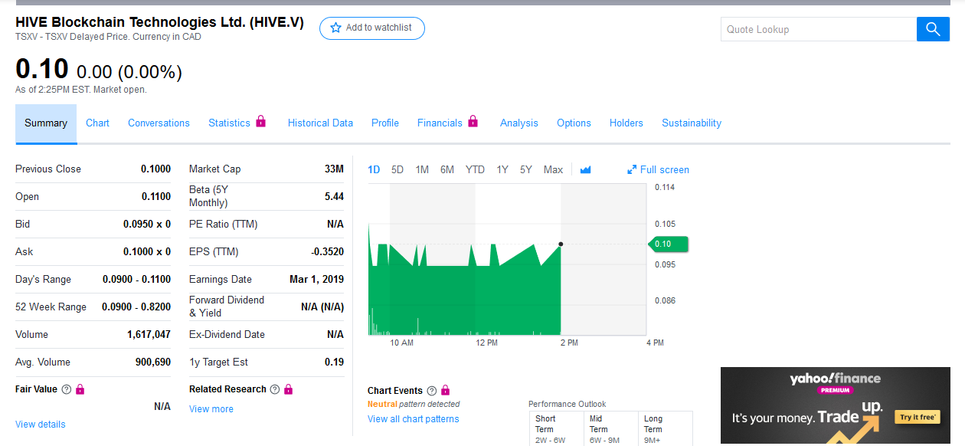
Task: Switch to the Chart tab
Action: pyautogui.click(x=97, y=123)
